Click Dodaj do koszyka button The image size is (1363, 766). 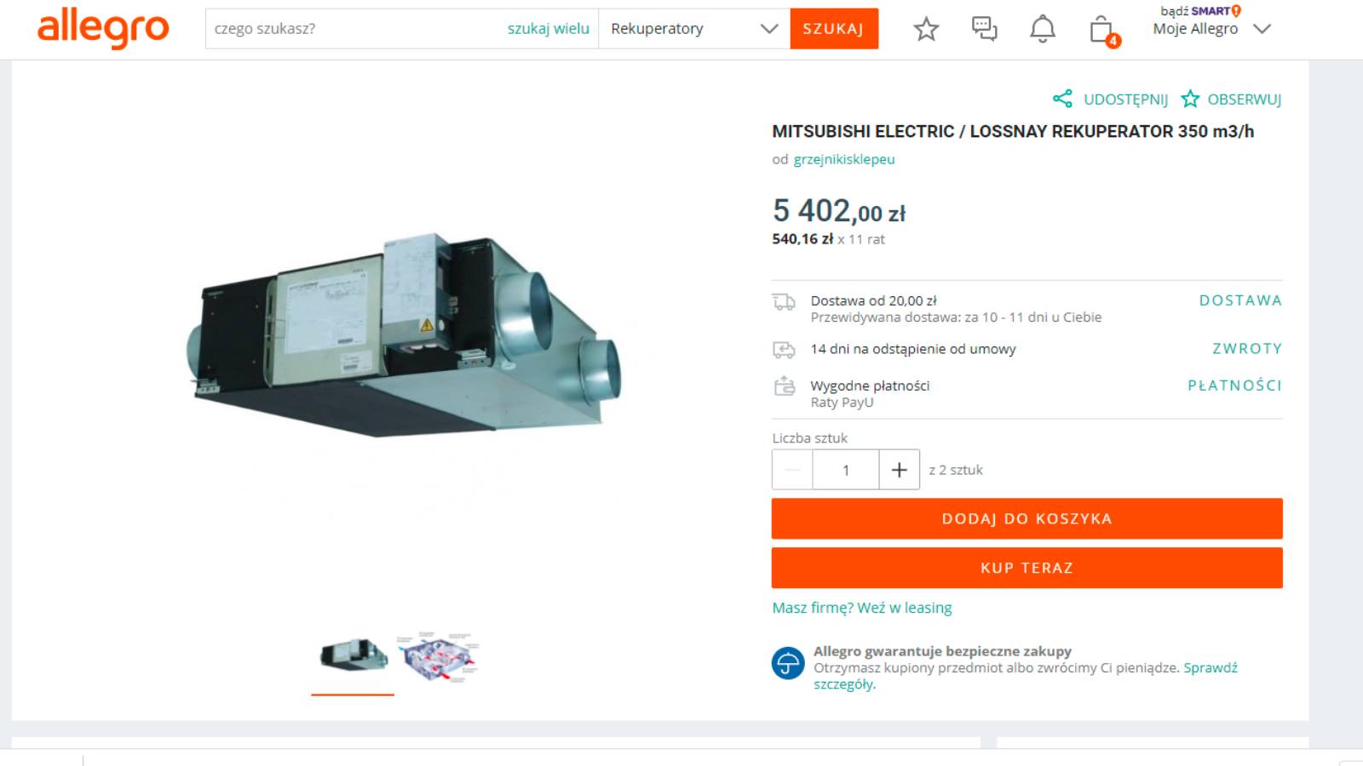pos(1027,518)
